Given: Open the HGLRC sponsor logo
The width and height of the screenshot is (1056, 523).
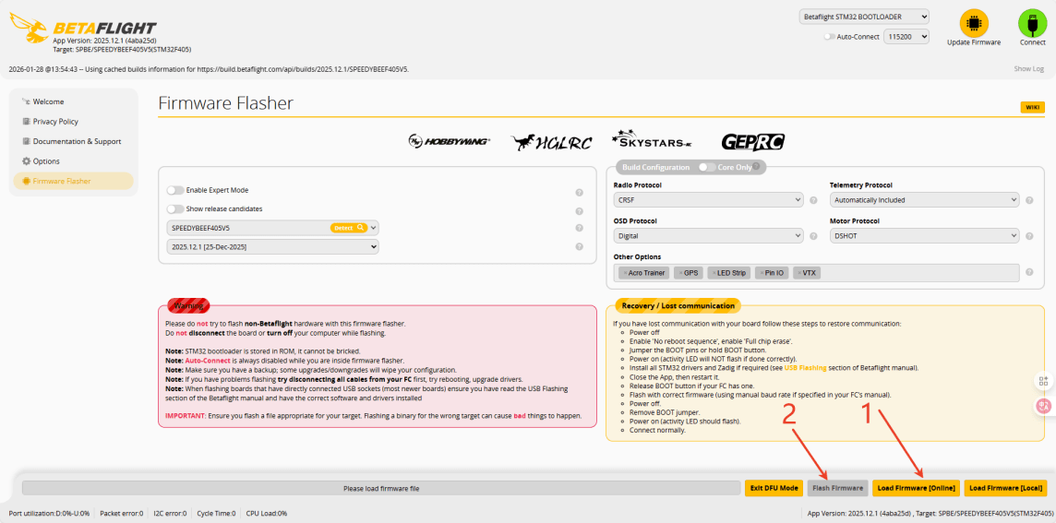Looking at the screenshot, I should [x=550, y=142].
